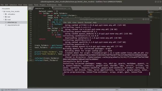Image resolution: width=162 pixels, height=91 pixels.
Task: Open the terminal View menu
Action: click(74, 22)
